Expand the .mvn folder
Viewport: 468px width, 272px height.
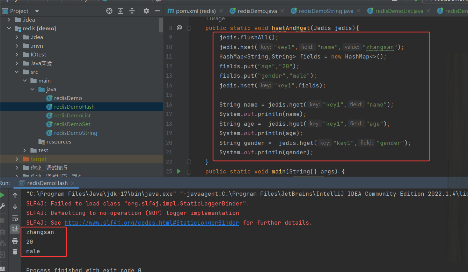[17, 46]
